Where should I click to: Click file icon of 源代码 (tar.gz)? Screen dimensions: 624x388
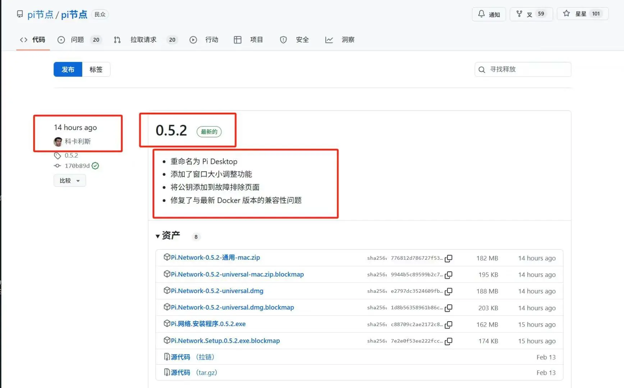coord(167,372)
